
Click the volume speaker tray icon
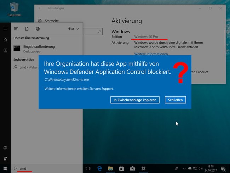pyautogui.click(x=201, y=169)
